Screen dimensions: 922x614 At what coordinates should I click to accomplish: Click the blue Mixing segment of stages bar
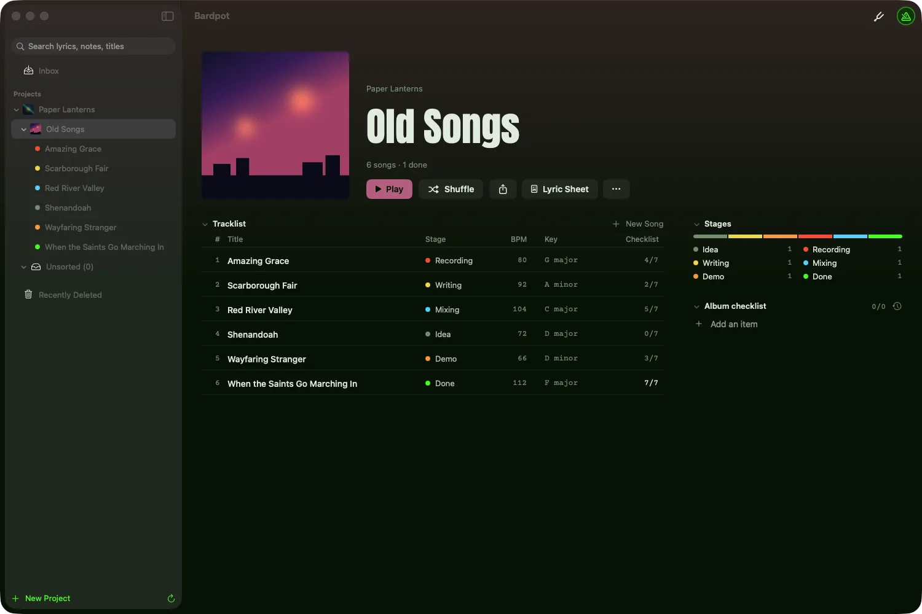pos(850,236)
